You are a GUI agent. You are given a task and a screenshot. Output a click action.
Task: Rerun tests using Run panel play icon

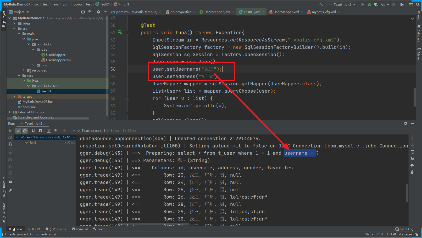tap(10, 131)
